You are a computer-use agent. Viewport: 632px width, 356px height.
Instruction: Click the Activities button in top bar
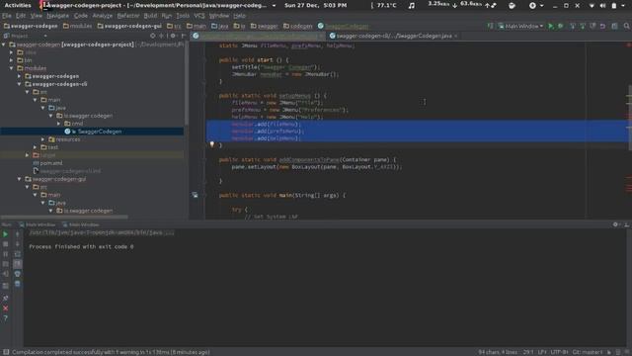(x=18, y=5)
